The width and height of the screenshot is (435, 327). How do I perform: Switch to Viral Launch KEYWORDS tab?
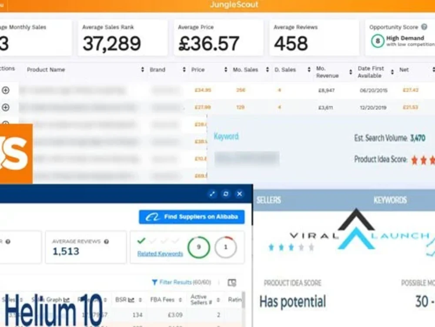[390, 200]
